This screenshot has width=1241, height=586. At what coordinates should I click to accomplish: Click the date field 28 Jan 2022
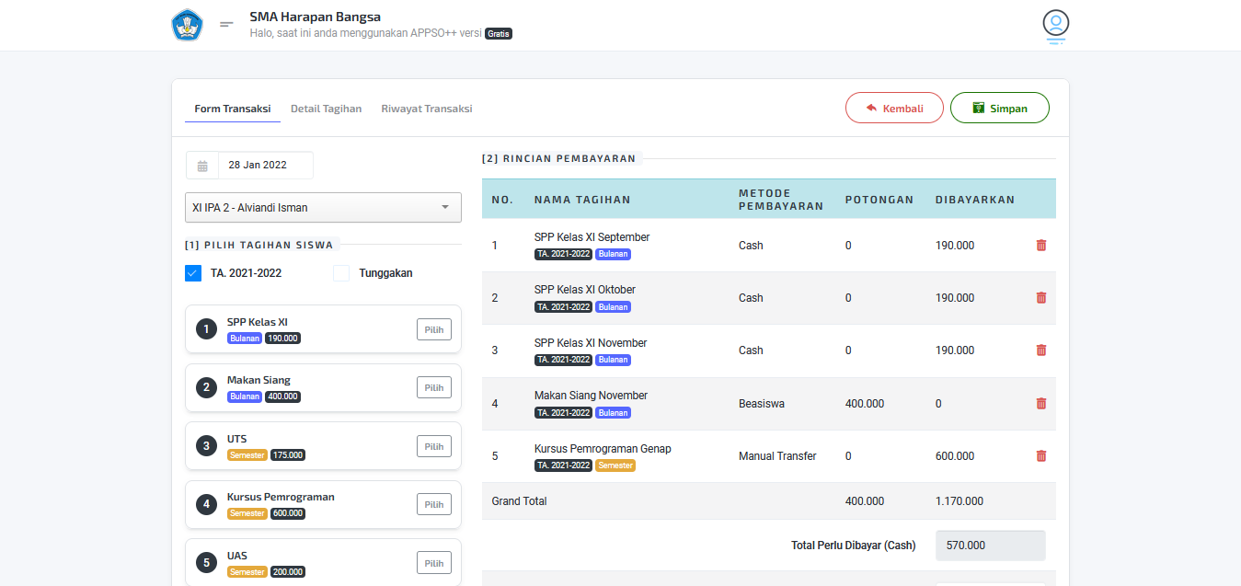tap(265, 166)
